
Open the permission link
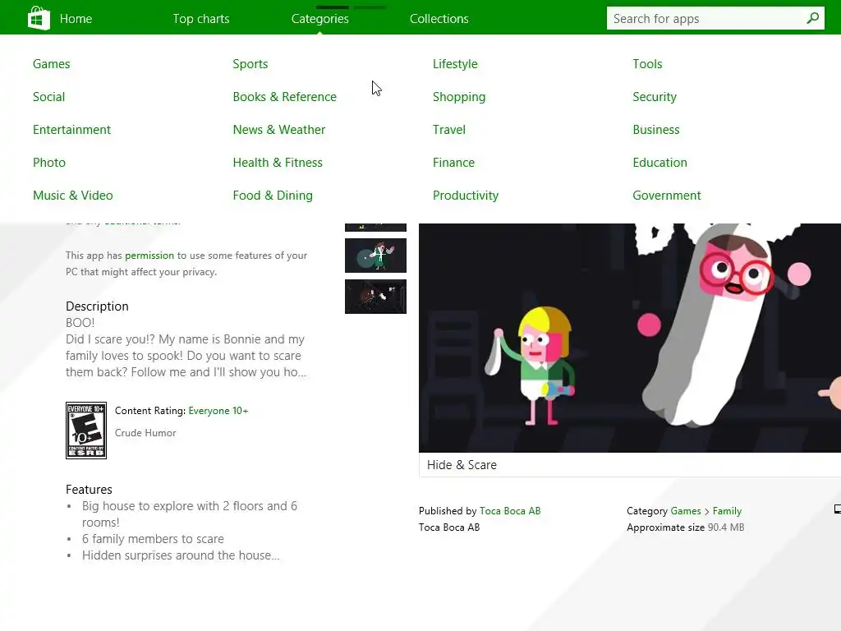(149, 256)
